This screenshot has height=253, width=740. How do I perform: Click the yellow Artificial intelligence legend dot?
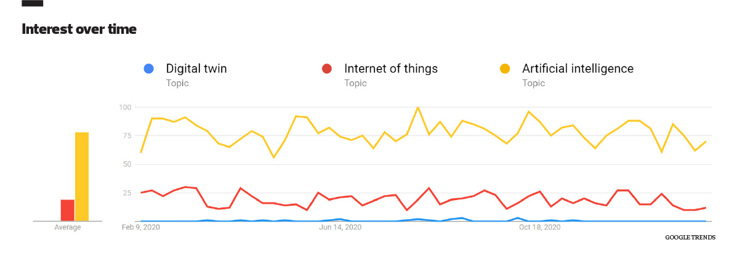(x=505, y=69)
